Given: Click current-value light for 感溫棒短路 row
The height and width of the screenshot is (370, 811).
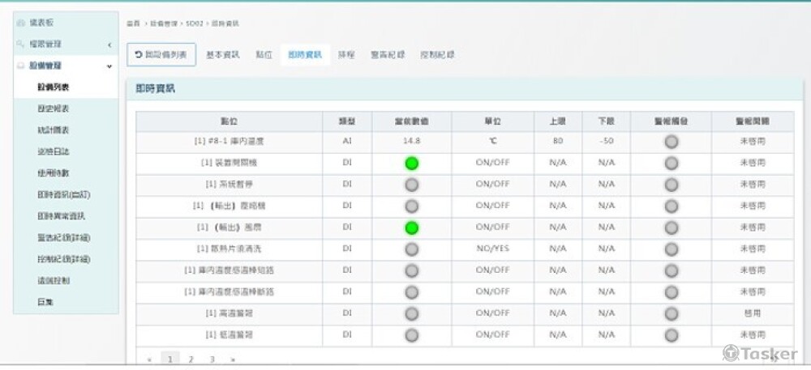Looking at the screenshot, I should click(x=412, y=271).
